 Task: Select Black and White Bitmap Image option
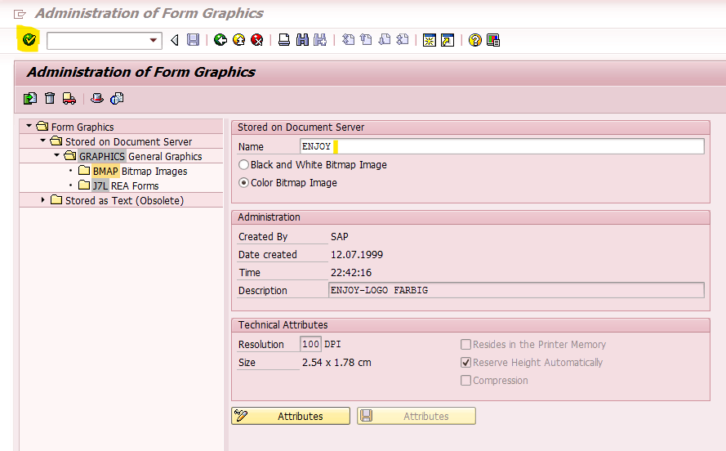coord(243,165)
